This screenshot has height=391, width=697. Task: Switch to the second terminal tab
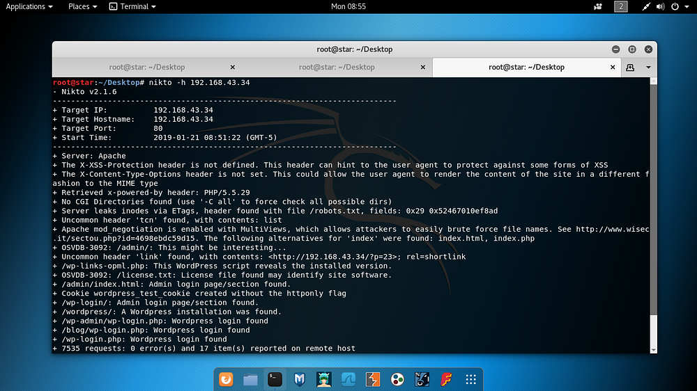(x=337, y=67)
